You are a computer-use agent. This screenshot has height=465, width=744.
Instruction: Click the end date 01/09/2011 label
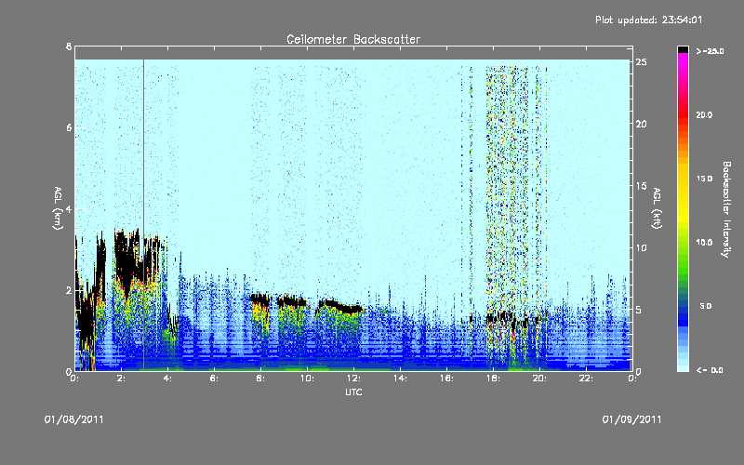[631, 419]
